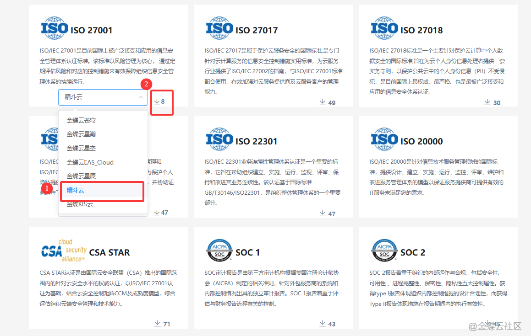
Task: Click the CSA cloud security alliance logo
Action: 64,251
